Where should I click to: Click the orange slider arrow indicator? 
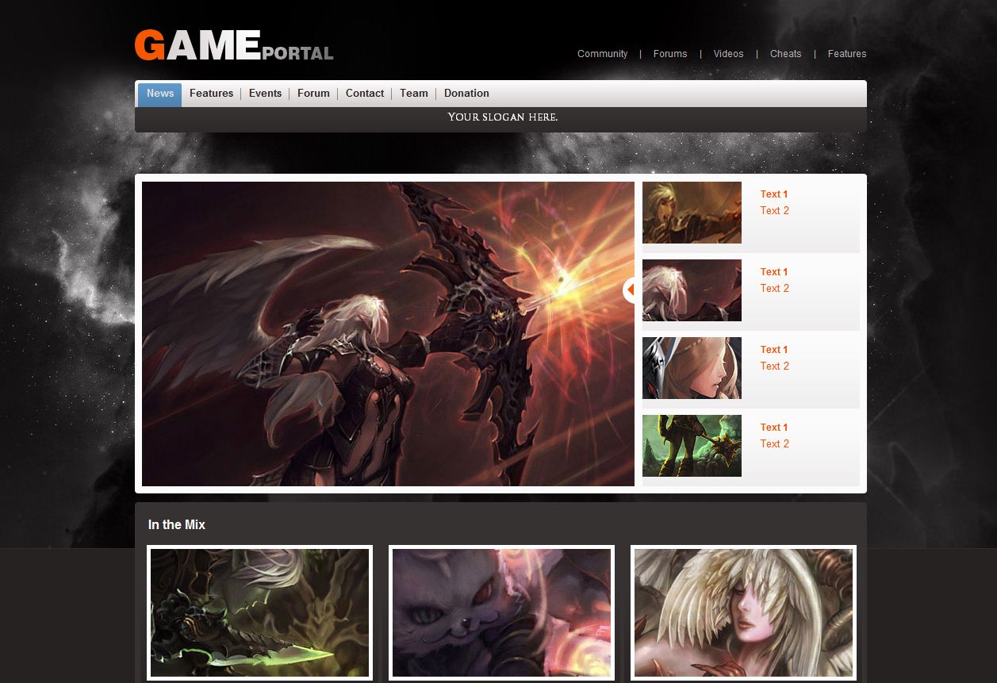630,290
